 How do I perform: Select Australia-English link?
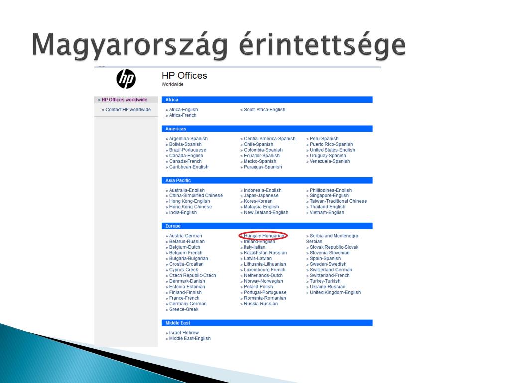point(187,190)
